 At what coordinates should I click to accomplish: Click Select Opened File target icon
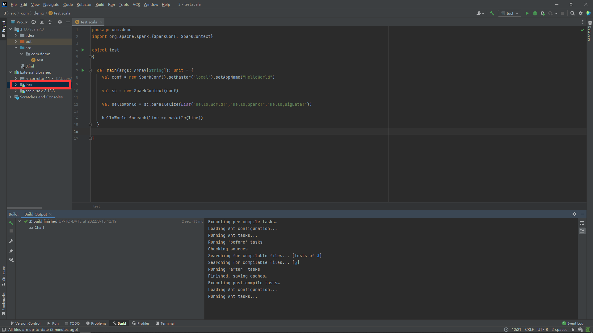coord(34,22)
